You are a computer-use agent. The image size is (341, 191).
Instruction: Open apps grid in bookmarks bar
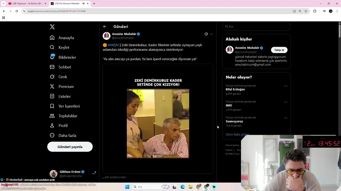pos(3,18)
